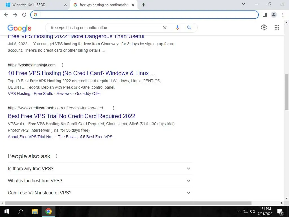Reload the current page
The width and height of the screenshot is (289, 217).
[x=24, y=15]
